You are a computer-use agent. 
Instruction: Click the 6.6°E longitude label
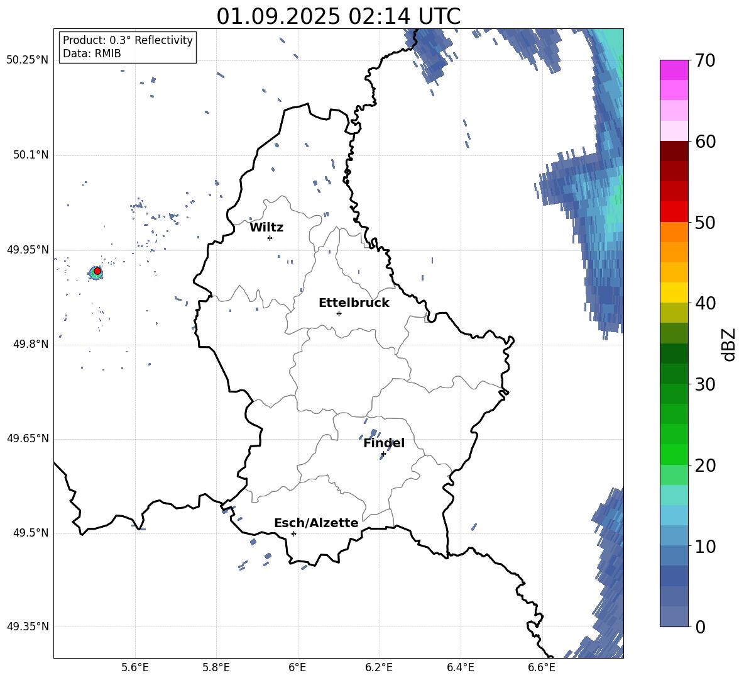point(542,667)
